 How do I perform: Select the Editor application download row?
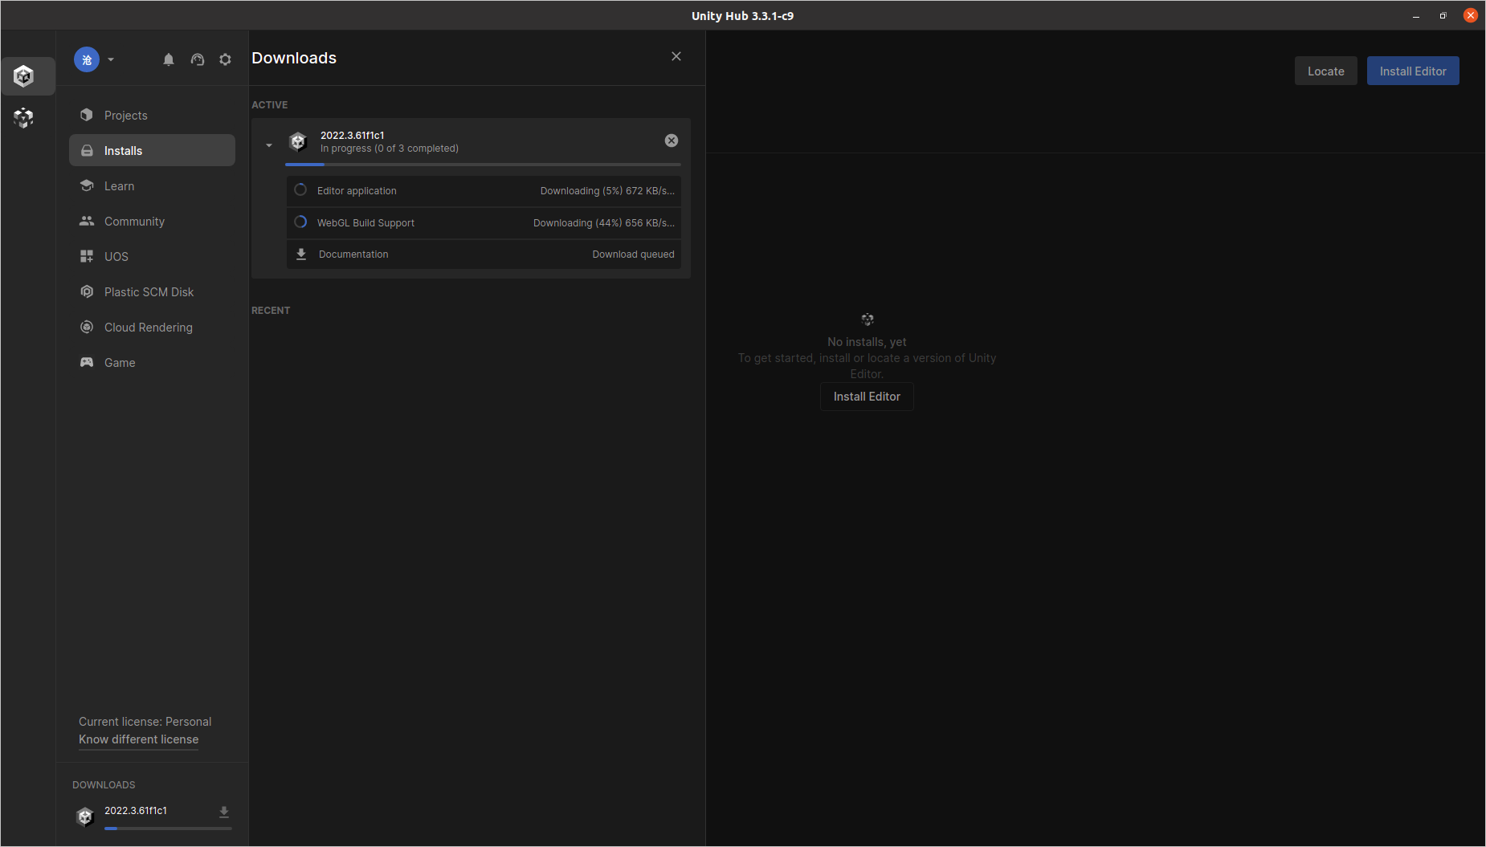point(484,191)
